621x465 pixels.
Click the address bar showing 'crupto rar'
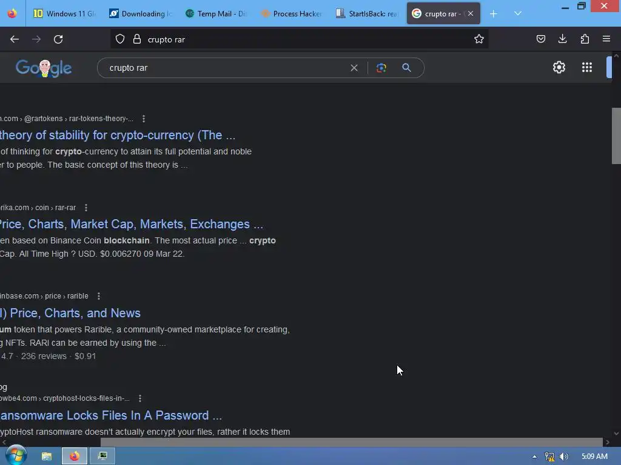[x=299, y=39]
